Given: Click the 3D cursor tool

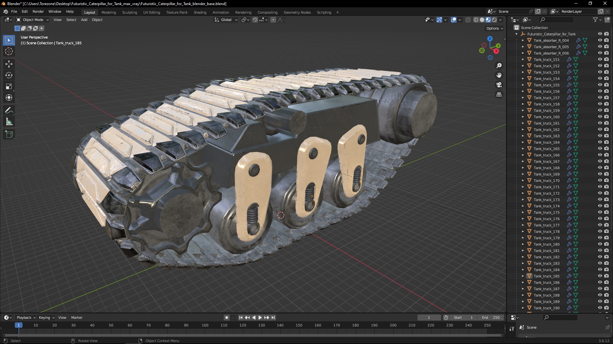Looking at the screenshot, I should point(9,51).
